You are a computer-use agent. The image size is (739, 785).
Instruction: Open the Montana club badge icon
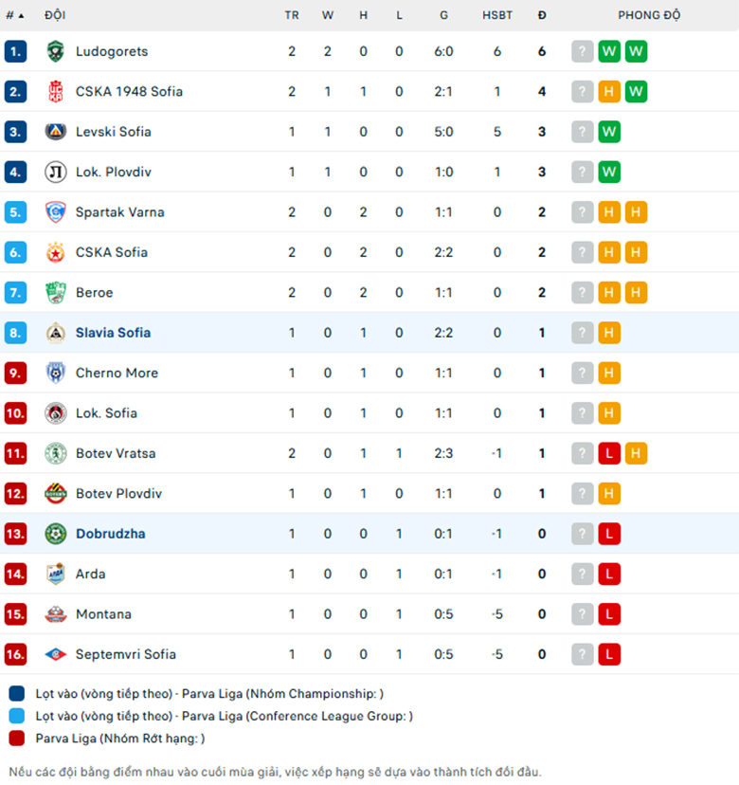pyautogui.click(x=56, y=614)
